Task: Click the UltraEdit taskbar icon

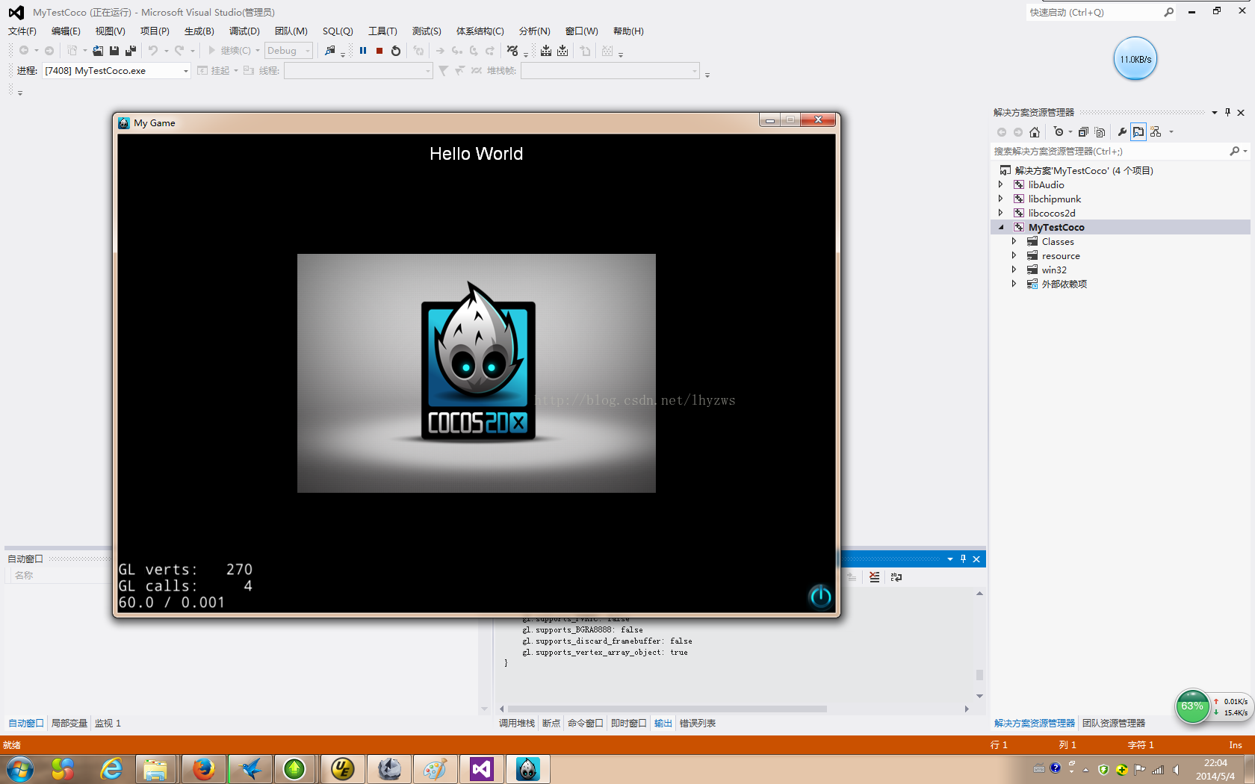Action: click(342, 769)
